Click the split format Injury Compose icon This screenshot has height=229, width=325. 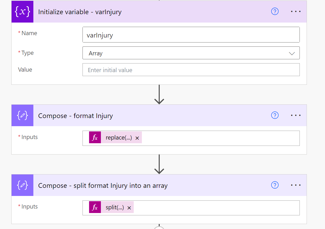click(x=22, y=185)
